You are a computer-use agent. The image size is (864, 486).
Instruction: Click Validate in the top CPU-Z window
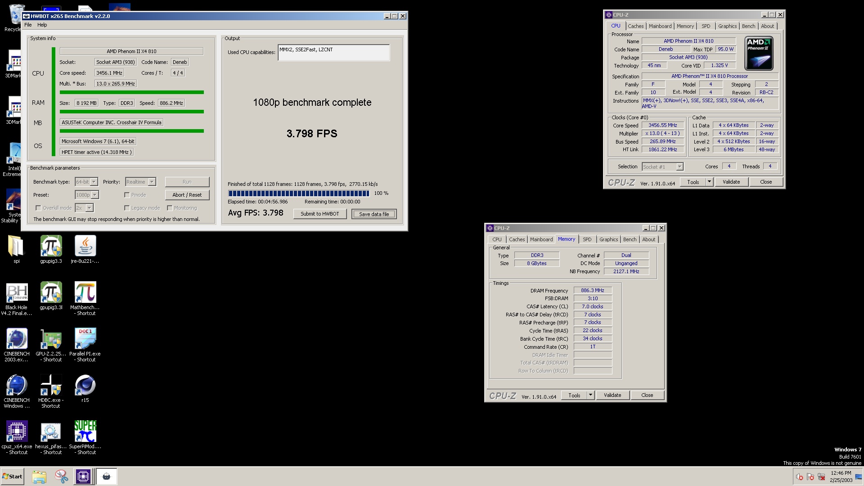point(731,182)
